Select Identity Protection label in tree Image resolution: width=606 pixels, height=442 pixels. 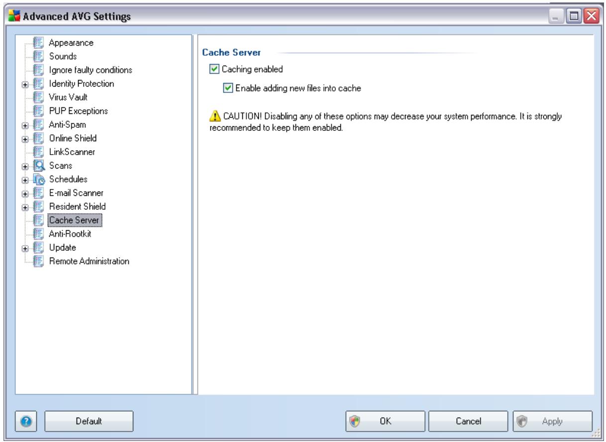click(x=82, y=84)
